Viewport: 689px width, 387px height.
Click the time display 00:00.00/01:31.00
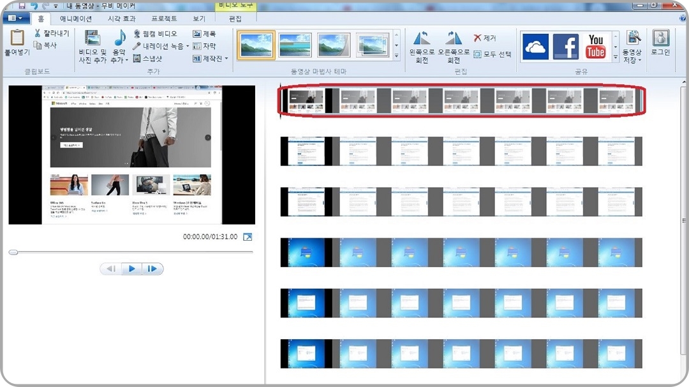210,236
